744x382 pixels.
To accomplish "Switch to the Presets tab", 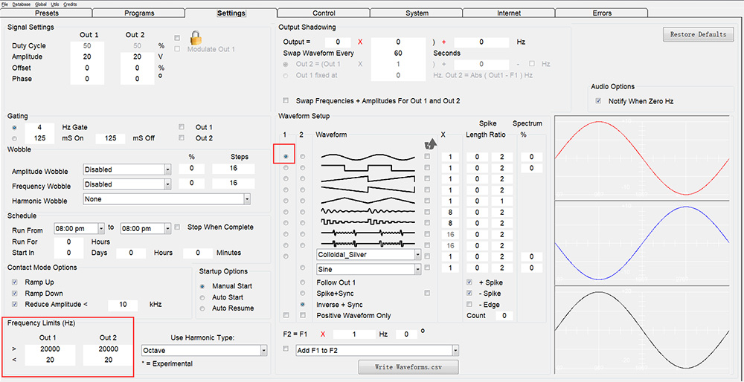I will point(46,13).
